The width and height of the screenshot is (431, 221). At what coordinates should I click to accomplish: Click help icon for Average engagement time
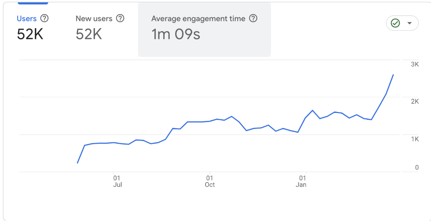(253, 19)
